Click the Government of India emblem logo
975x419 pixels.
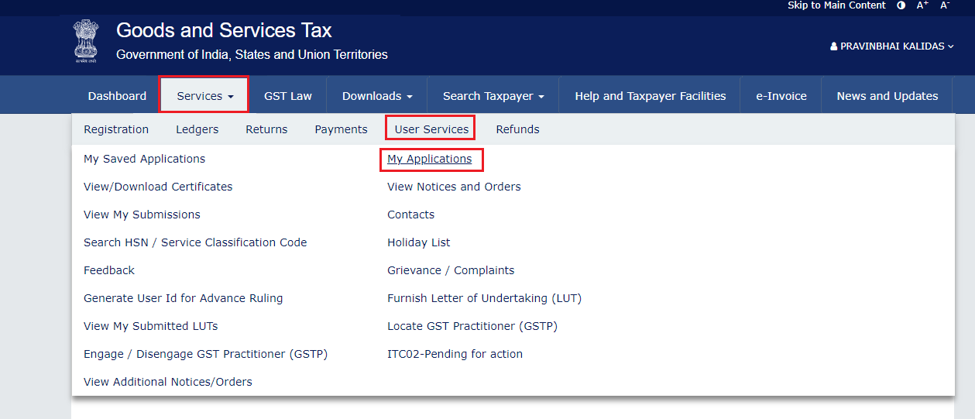(86, 42)
